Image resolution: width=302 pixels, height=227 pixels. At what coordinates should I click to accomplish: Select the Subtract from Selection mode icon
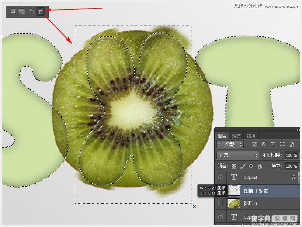point(31,11)
